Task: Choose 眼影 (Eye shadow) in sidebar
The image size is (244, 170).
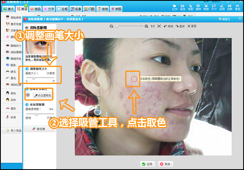Action: click(x=11, y=65)
